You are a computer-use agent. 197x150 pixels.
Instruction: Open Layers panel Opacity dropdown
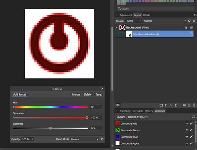140,21
